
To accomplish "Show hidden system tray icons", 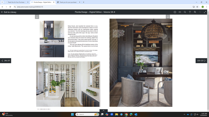I will click(184, 114).
